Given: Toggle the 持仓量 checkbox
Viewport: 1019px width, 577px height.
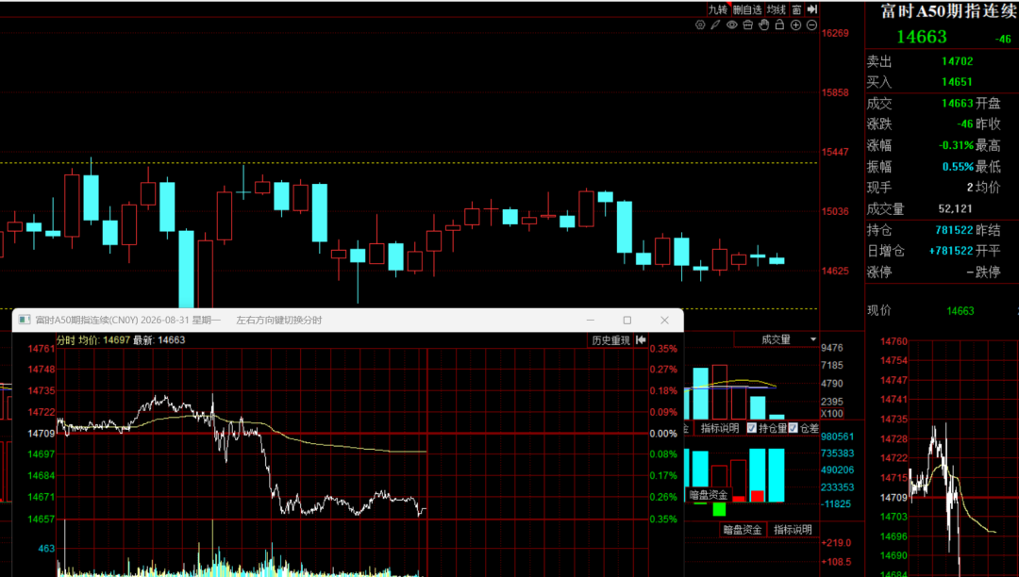Looking at the screenshot, I should click(x=752, y=428).
